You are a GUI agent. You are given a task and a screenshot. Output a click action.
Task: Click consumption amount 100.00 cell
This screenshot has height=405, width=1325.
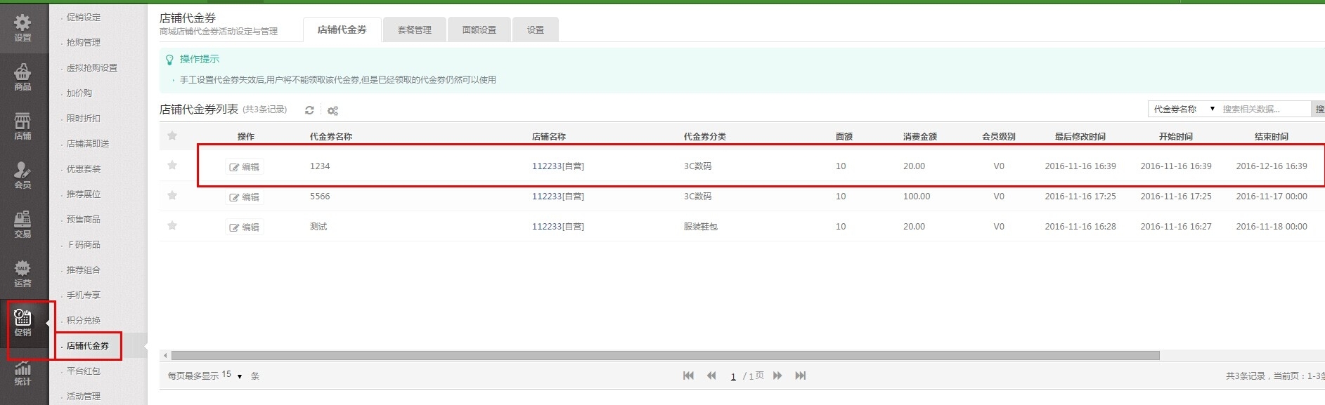917,197
